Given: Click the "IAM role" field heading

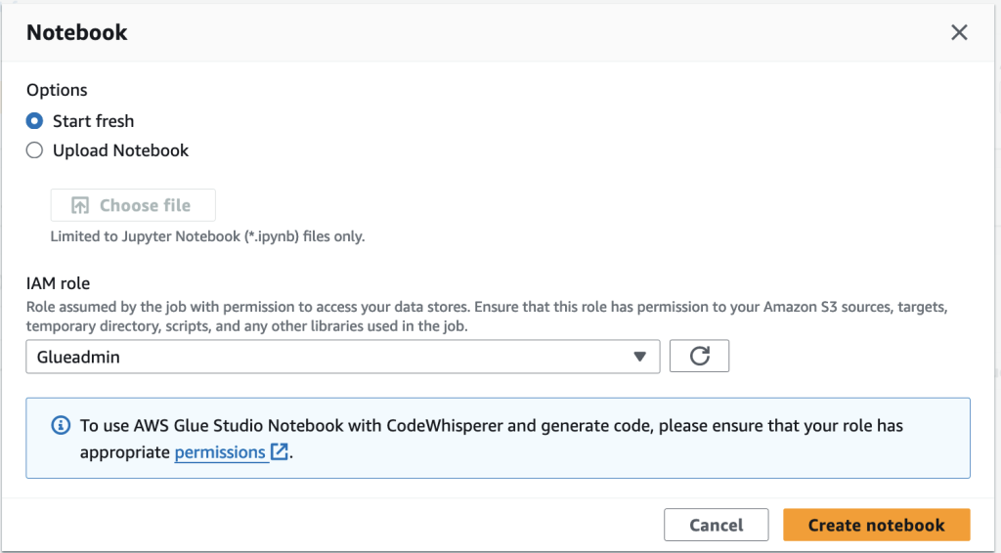Looking at the screenshot, I should (x=59, y=283).
